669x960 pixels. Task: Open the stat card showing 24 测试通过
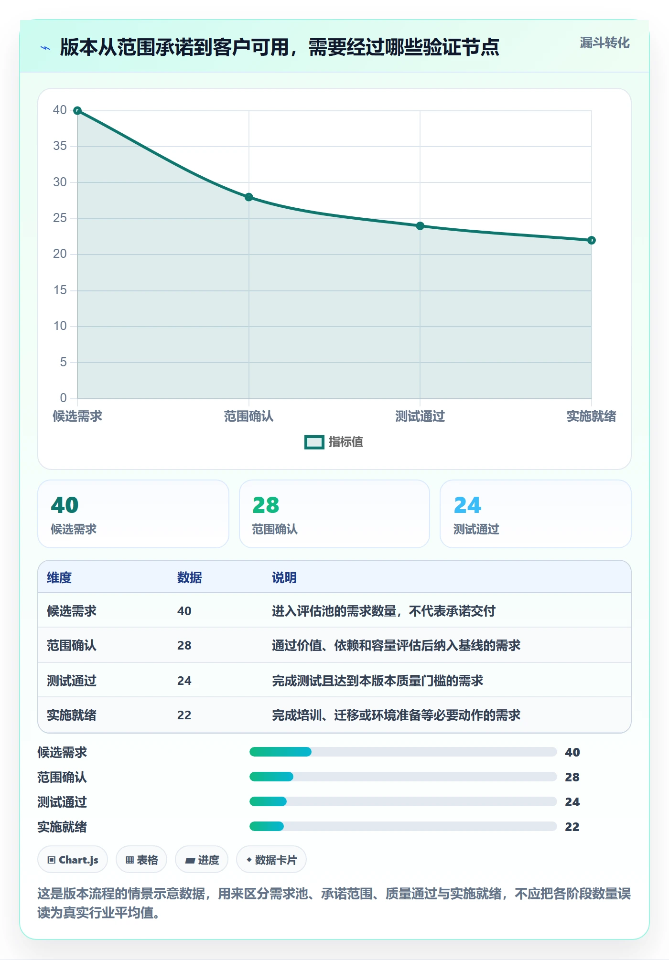pos(536,514)
